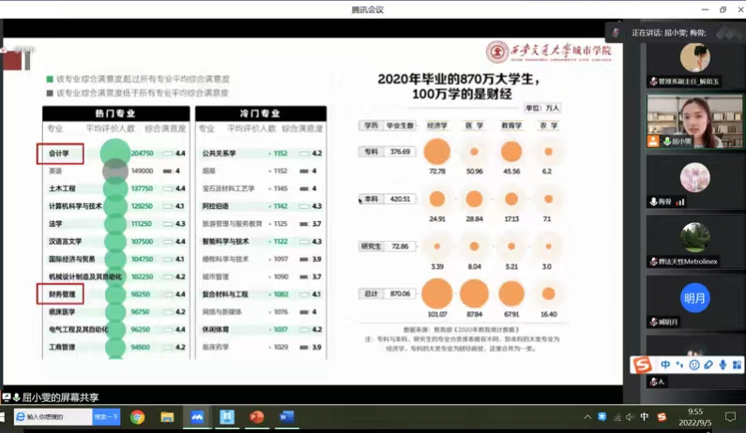Image resolution: width=746 pixels, height=433 pixels.
Task: Click the taskbar clock showing 9:55
Action: pos(695,417)
